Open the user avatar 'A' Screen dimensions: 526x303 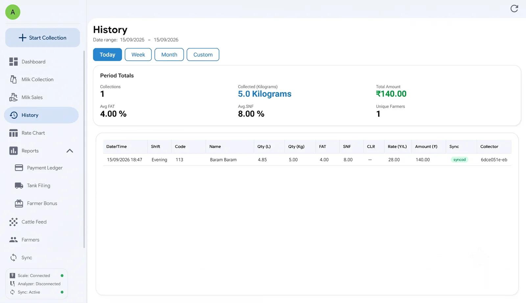coord(13,12)
